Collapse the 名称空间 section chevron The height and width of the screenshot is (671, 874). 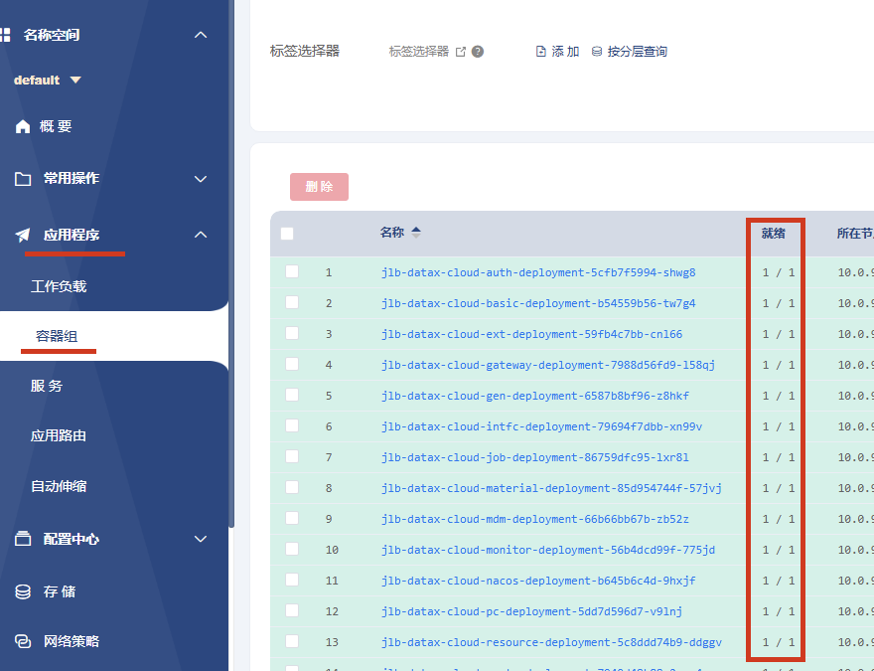click(200, 35)
